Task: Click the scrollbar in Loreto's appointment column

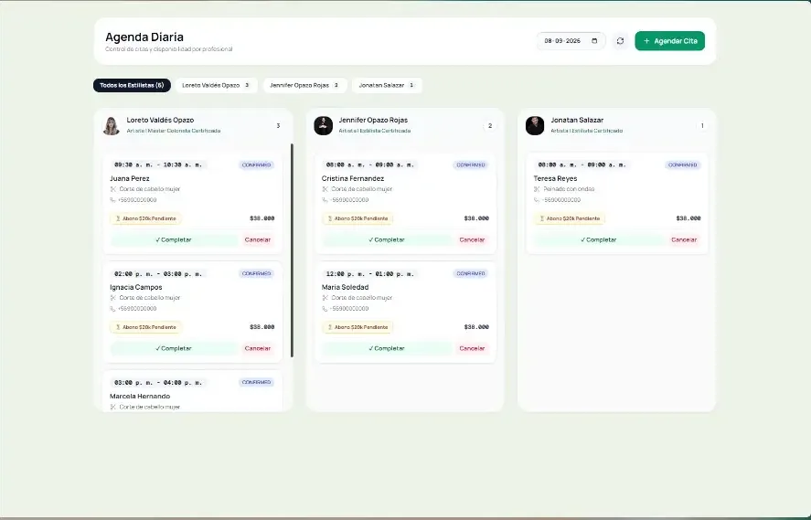Action: click(x=293, y=250)
